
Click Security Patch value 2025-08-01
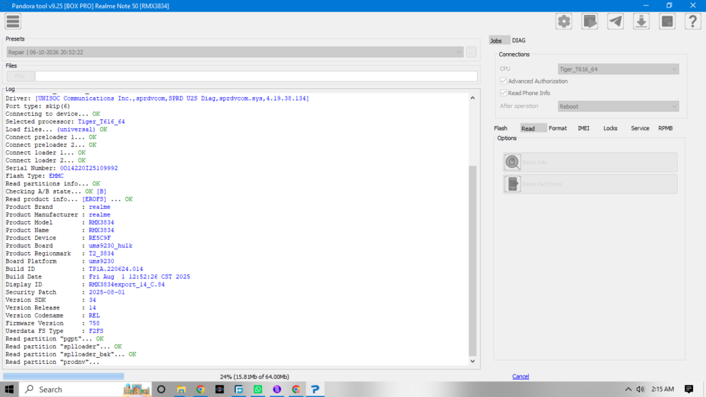(x=107, y=292)
